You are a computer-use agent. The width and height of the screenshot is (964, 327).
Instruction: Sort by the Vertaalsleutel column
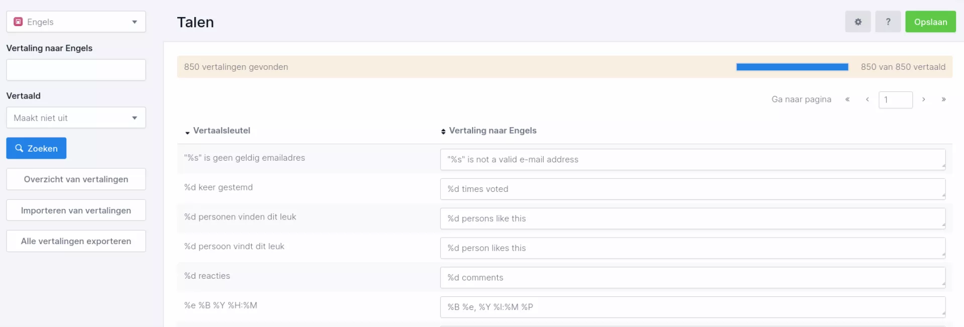[221, 131]
